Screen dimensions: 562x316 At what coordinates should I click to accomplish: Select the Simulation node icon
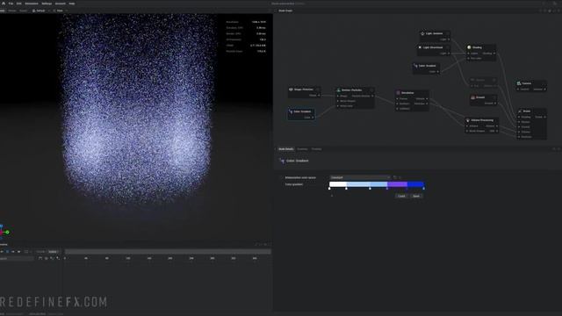(x=398, y=93)
